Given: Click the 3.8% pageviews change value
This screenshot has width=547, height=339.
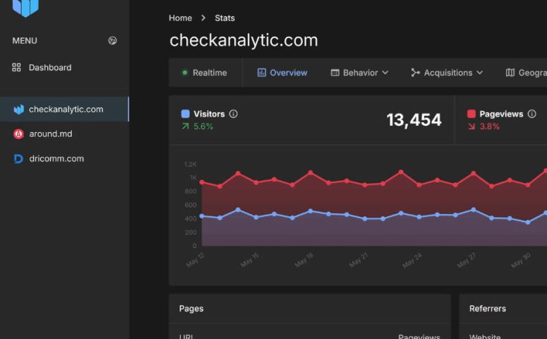Looking at the screenshot, I should pos(489,126).
